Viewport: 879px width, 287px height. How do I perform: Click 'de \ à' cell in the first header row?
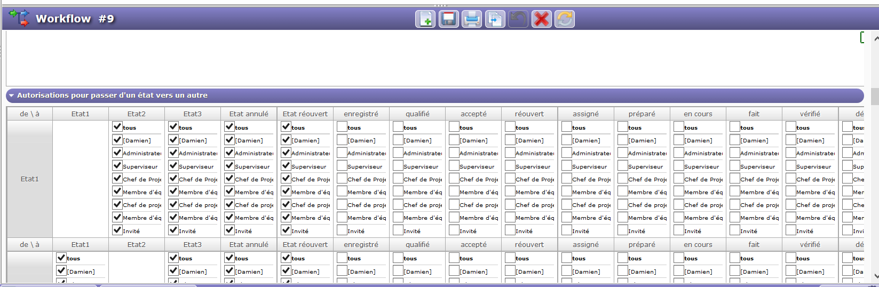[30, 114]
